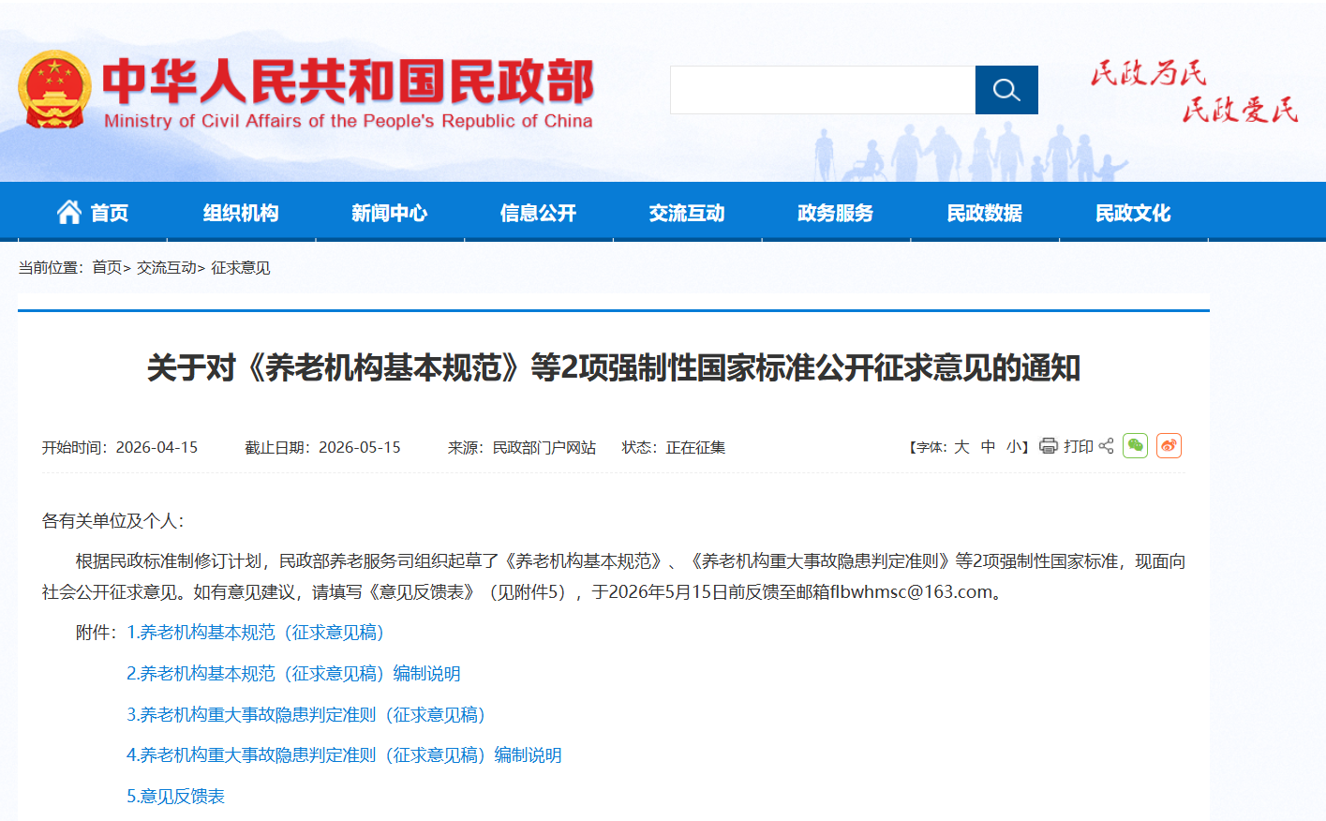This screenshot has width=1326, height=821.
Task: Click the start date 开始时间：2026-04-15
Action: pos(120,448)
